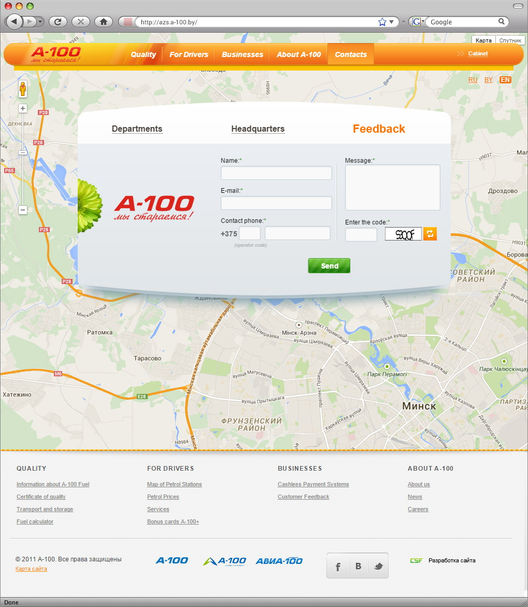Open the Facebook social icon
The width and height of the screenshot is (528, 607).
[x=338, y=567]
